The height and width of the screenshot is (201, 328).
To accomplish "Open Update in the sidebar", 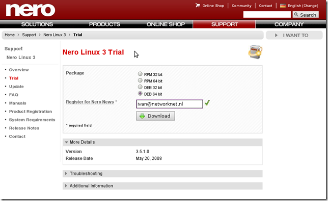I will coord(16,87).
